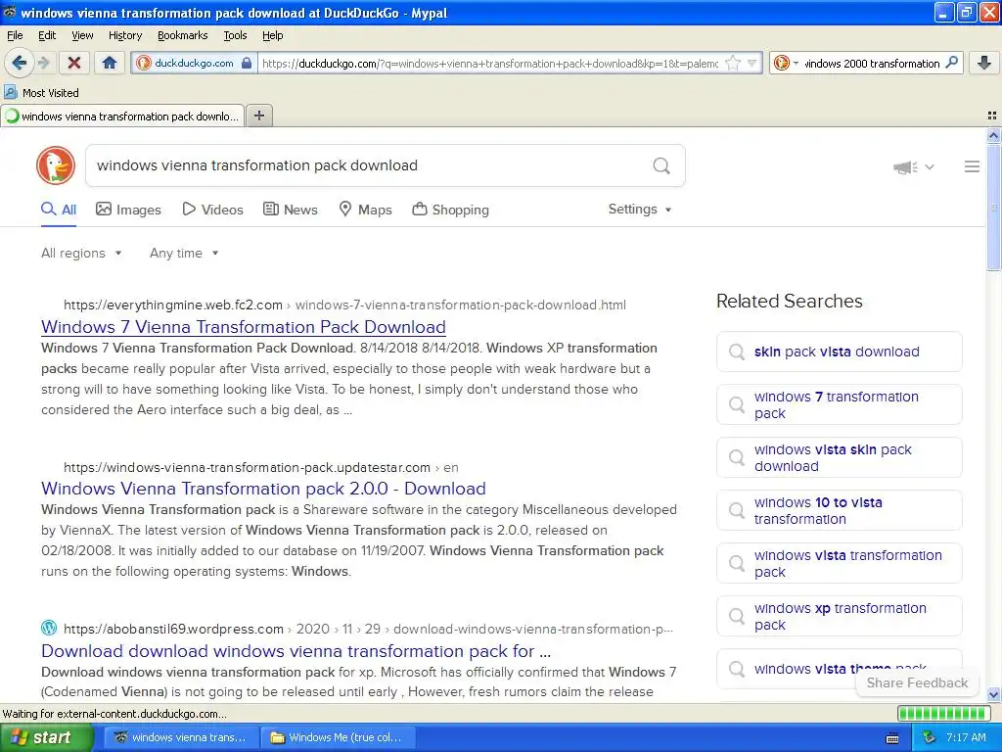The width and height of the screenshot is (1002, 752).
Task: Open the Edit menu
Action: (47, 35)
